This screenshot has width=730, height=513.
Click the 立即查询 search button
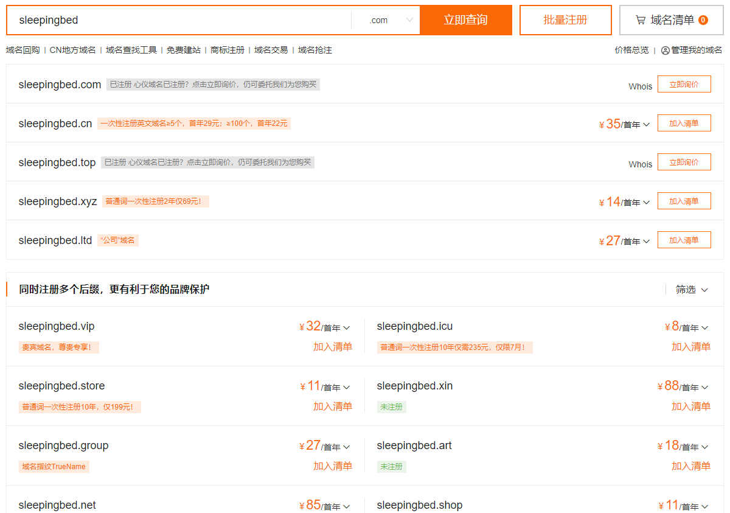(x=465, y=20)
